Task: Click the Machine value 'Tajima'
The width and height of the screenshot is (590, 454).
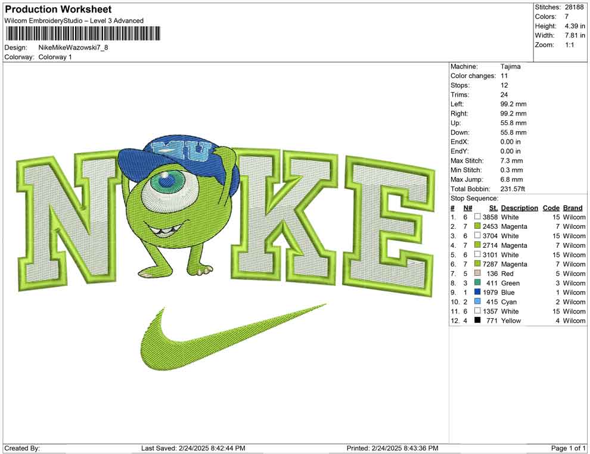Action: (x=511, y=66)
